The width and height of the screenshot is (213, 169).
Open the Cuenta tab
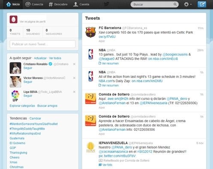point(81,4)
